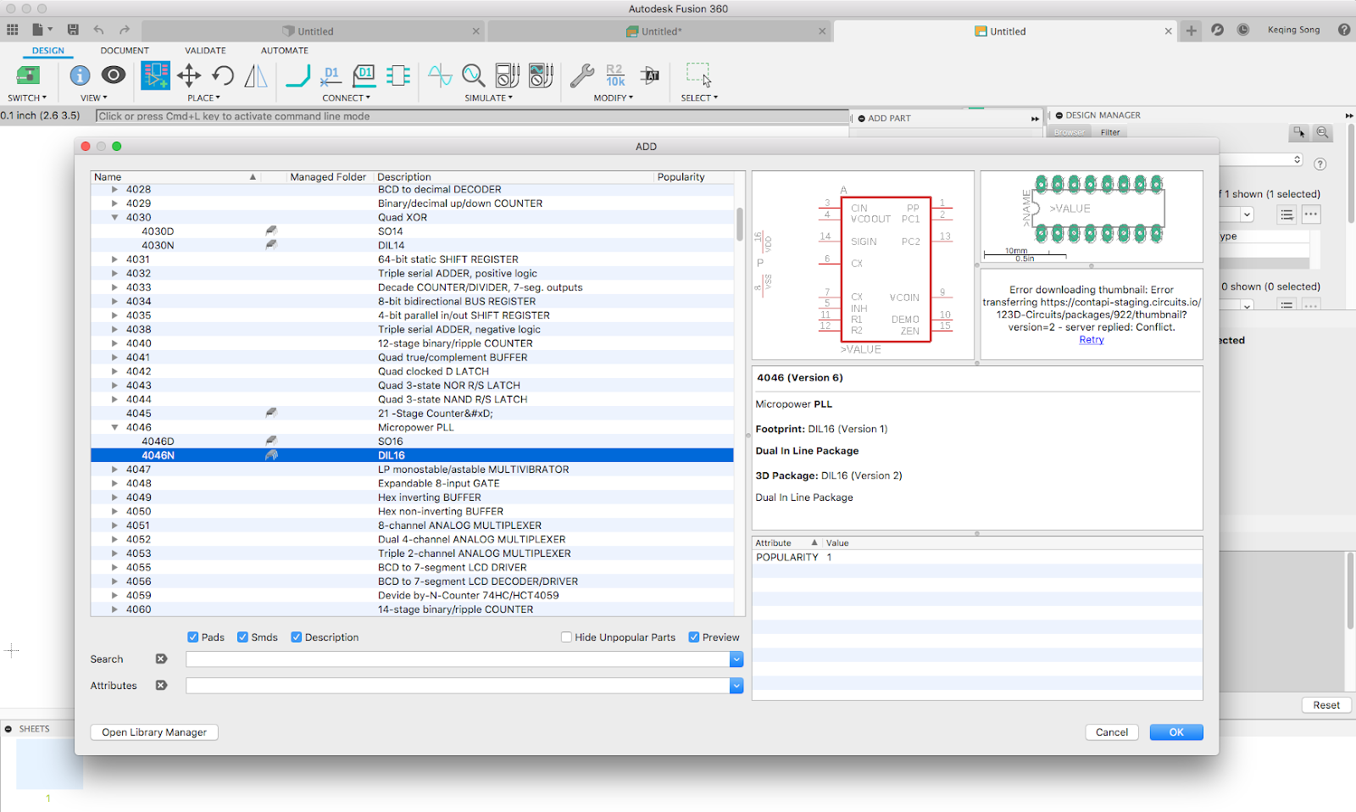Click the parts list vertical scrollbar

[x=739, y=225]
